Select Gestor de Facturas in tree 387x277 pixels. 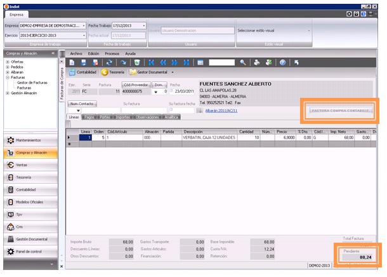click(x=31, y=83)
